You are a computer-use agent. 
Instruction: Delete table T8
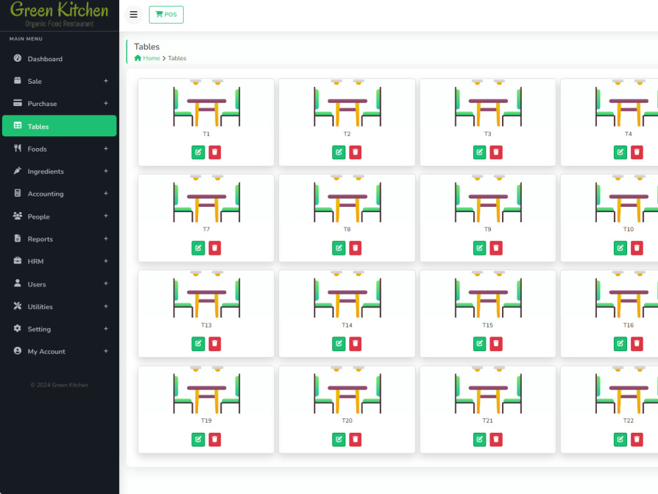(x=355, y=248)
